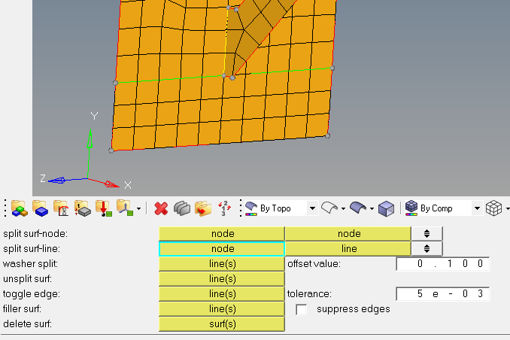Click line(s) selector for washer split
This screenshot has width=510, height=340.
(x=222, y=264)
